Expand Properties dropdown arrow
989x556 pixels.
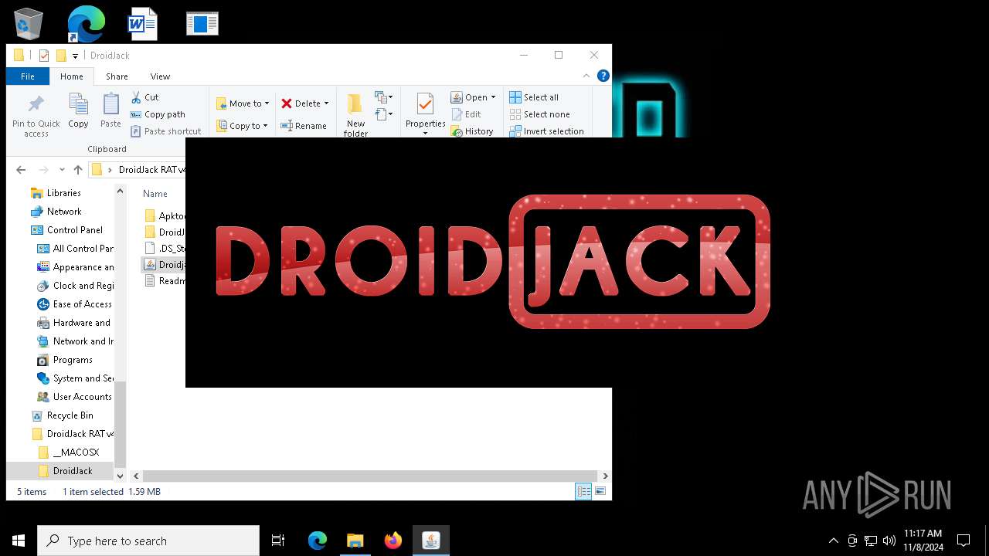coord(425,133)
